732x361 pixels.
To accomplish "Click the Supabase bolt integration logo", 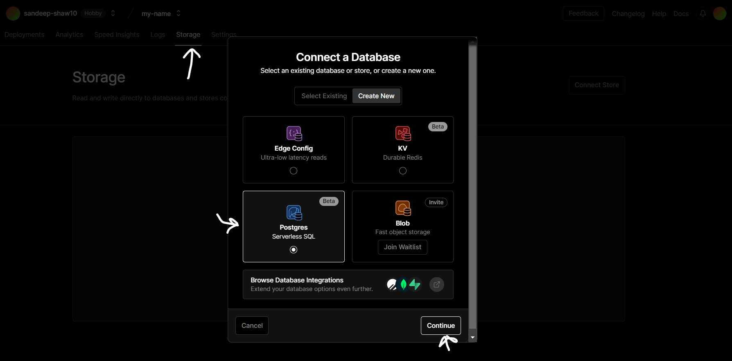I will tap(415, 284).
